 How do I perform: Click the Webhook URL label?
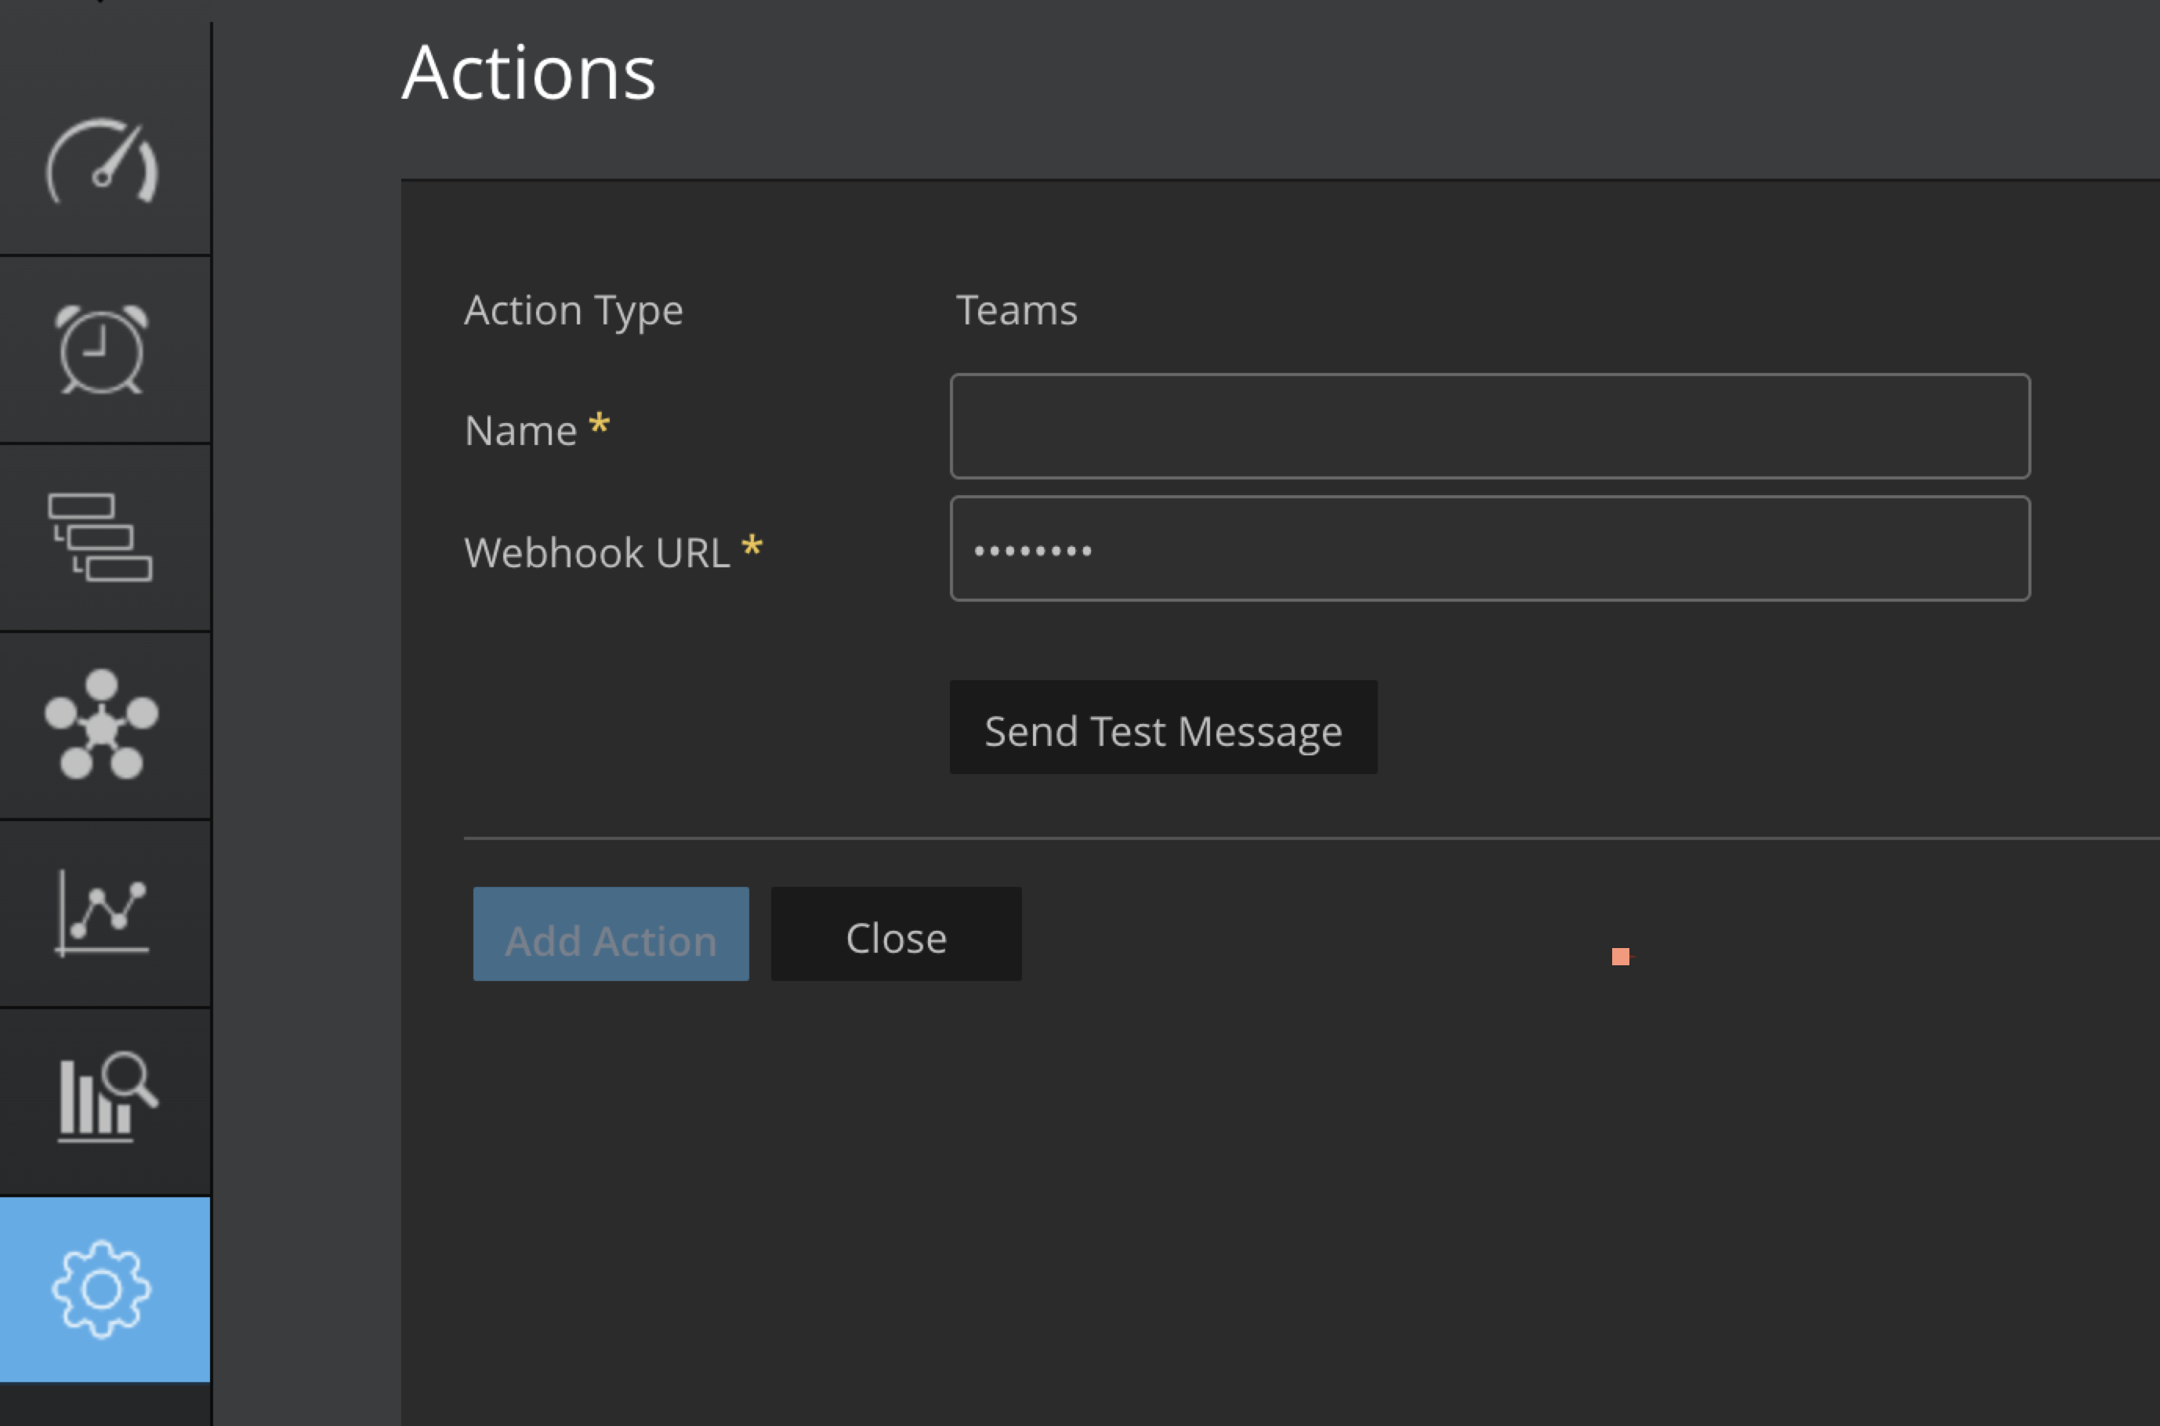[597, 552]
